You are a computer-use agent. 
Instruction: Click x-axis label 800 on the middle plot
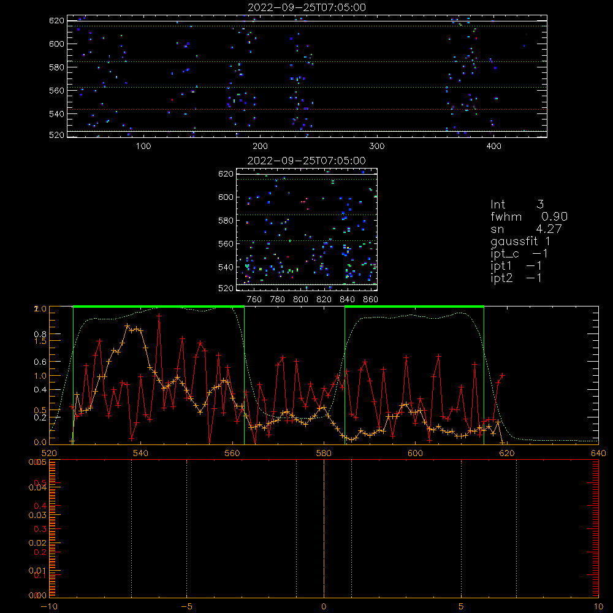pos(300,300)
